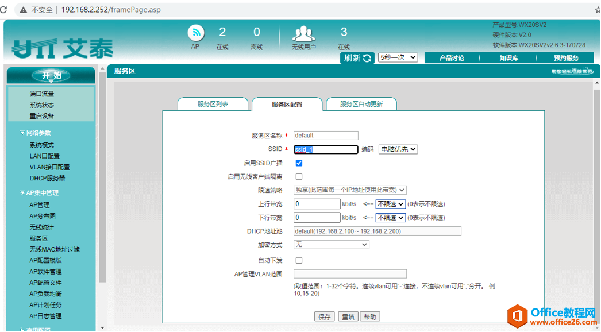Open AP日志管理 in sidebar
The width and height of the screenshot is (601, 332).
pyautogui.click(x=45, y=316)
